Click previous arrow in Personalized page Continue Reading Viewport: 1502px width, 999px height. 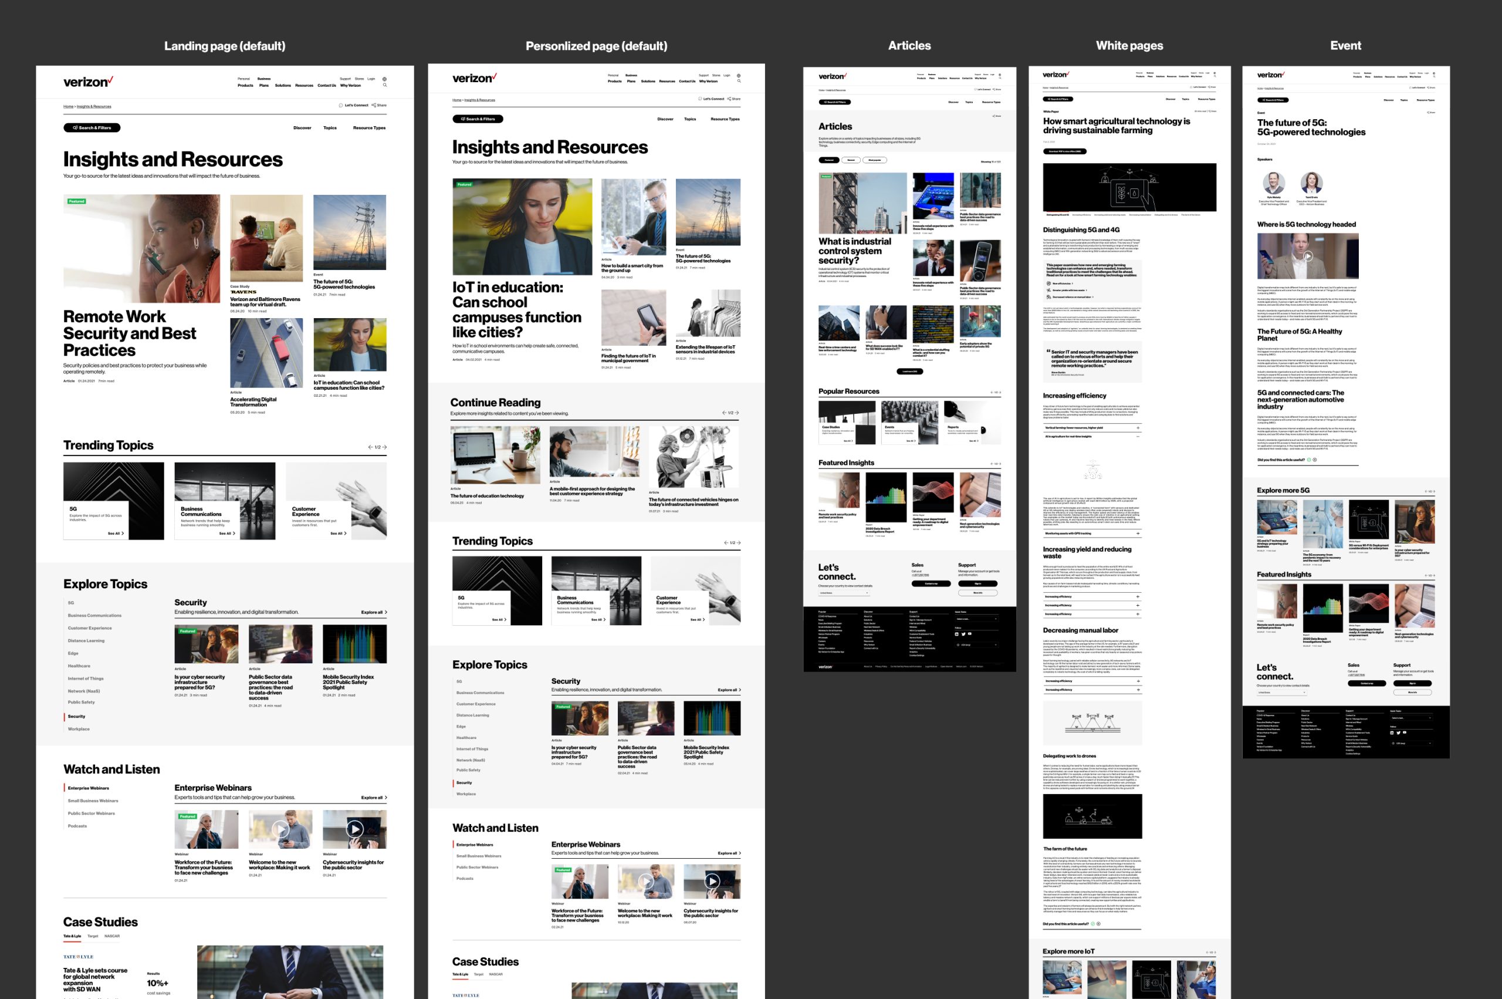click(725, 413)
